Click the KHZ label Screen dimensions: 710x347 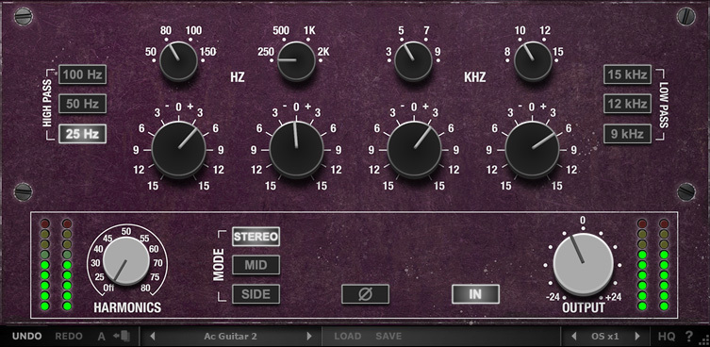click(x=475, y=77)
